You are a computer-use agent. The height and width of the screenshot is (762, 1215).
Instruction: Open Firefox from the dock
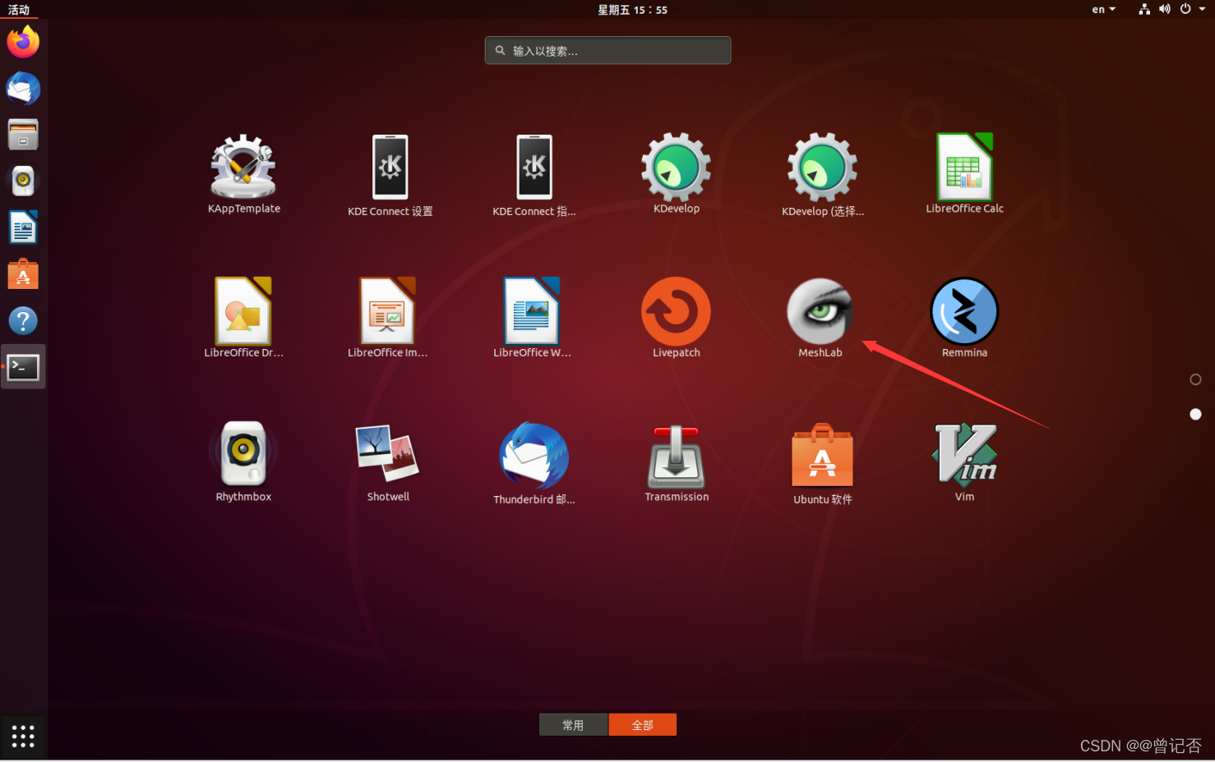coord(23,42)
